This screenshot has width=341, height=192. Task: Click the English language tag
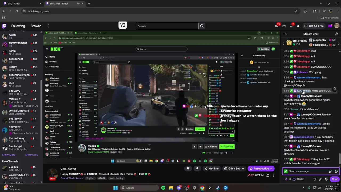[90, 178]
